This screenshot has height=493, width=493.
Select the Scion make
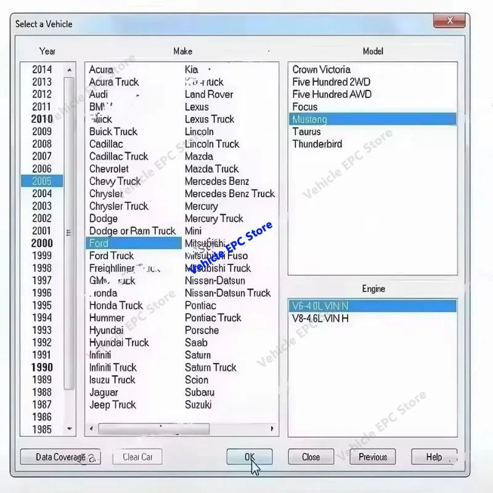197,380
